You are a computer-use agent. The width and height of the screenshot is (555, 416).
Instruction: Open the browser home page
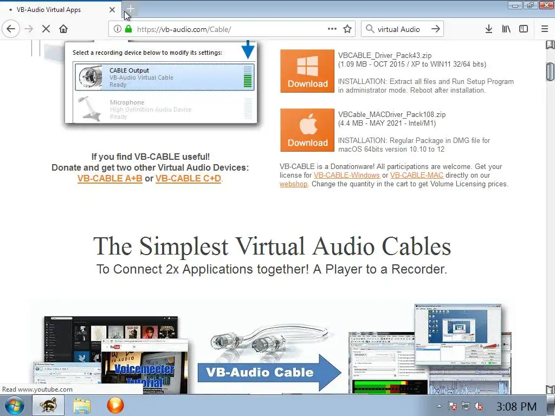click(x=63, y=29)
